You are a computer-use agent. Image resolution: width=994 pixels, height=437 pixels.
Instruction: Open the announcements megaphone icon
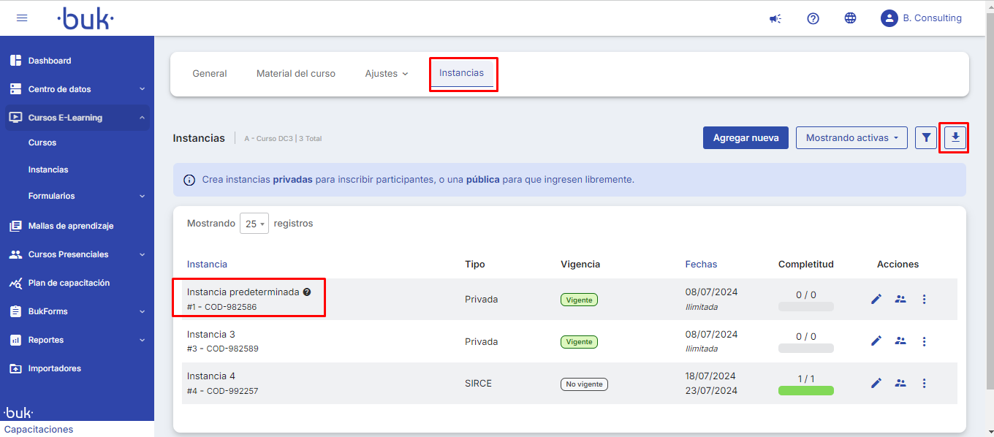coord(775,18)
